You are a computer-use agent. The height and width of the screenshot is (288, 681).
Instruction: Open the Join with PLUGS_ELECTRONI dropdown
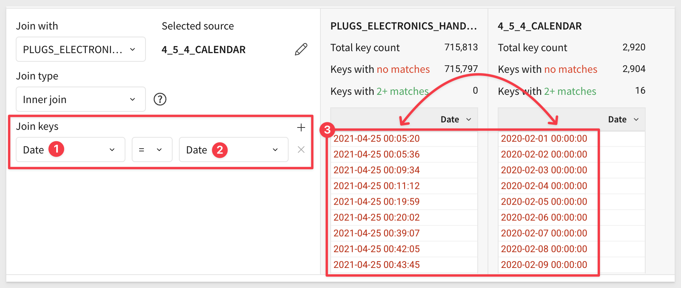(81, 50)
